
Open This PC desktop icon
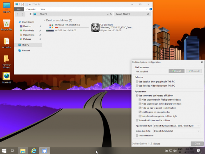click(x=7, y=7)
